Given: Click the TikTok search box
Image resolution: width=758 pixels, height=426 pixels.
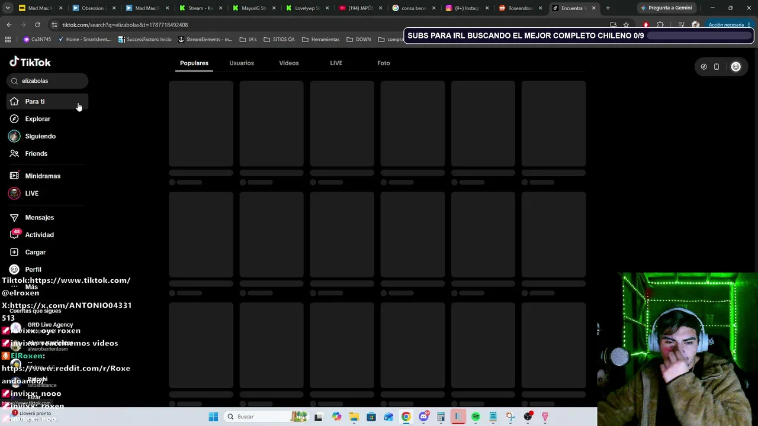Looking at the screenshot, I should pos(47,81).
